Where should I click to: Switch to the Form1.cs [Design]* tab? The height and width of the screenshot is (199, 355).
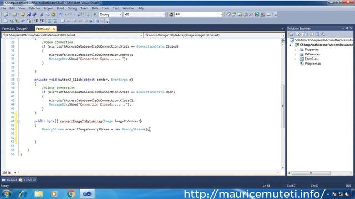coord(15,29)
